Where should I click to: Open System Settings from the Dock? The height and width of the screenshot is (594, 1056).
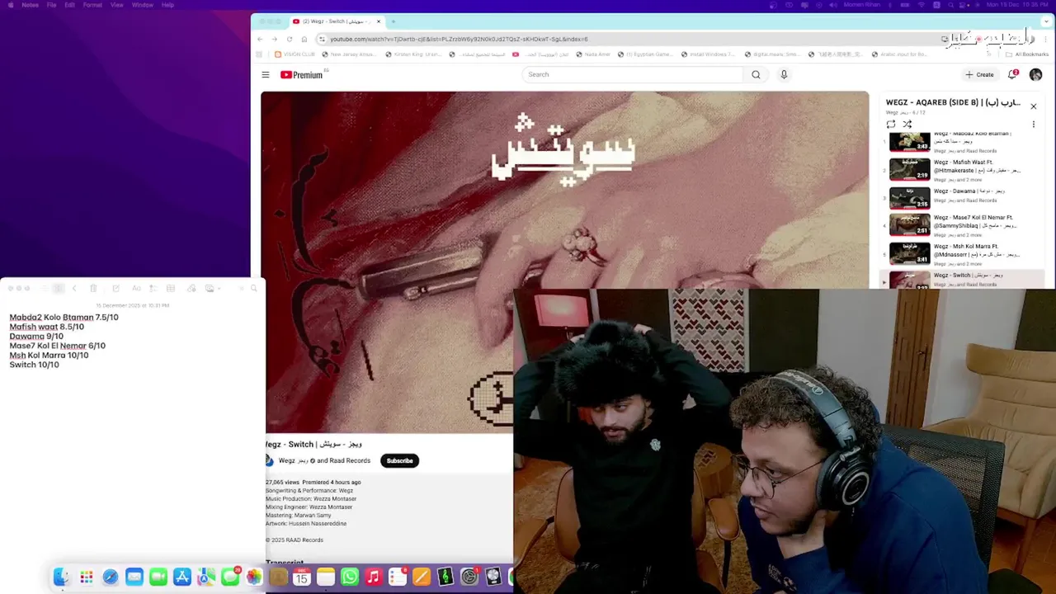pos(469,577)
